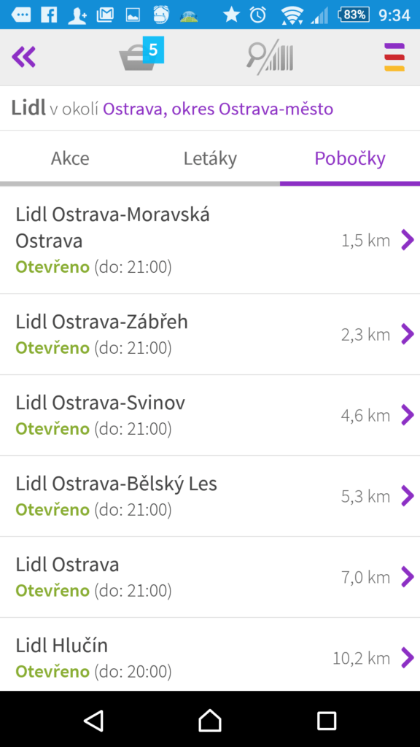The width and height of the screenshot is (420, 747).
Task: Tap the alarm clock status bar icon
Action: coord(257,15)
